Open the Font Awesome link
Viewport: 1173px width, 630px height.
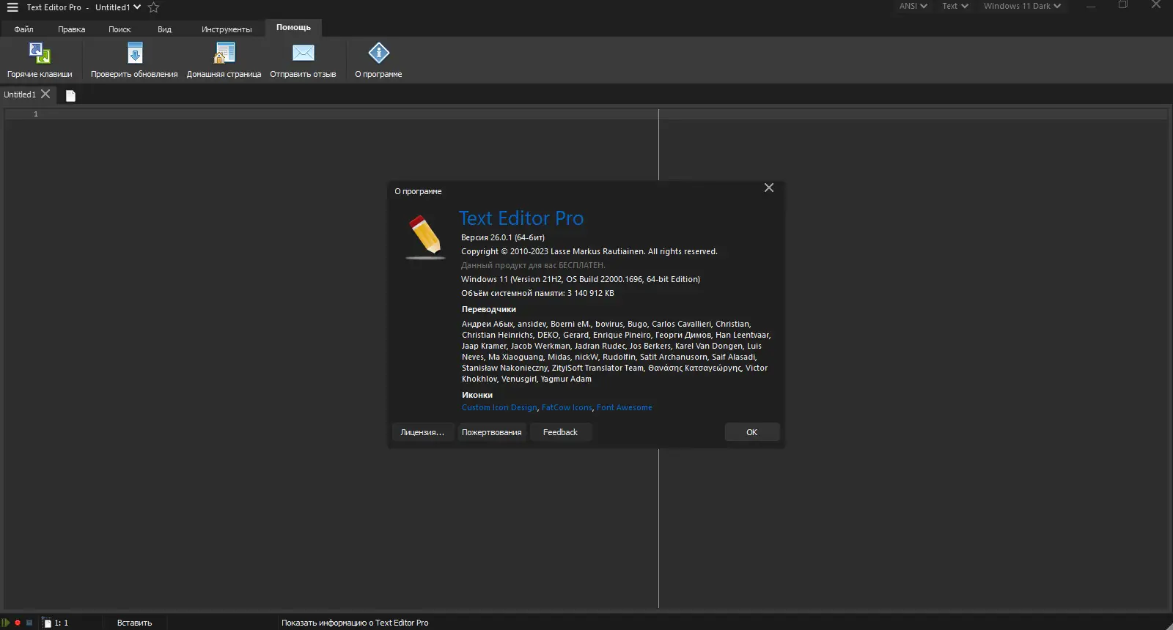(x=624, y=407)
